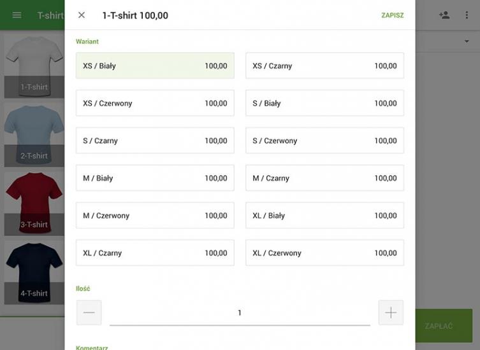Select the XL / Biały variant

pyautogui.click(x=324, y=216)
